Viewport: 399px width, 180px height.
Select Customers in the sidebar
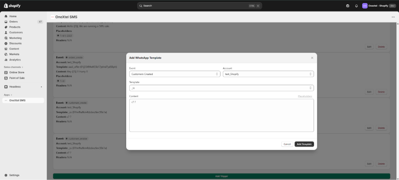click(15, 32)
